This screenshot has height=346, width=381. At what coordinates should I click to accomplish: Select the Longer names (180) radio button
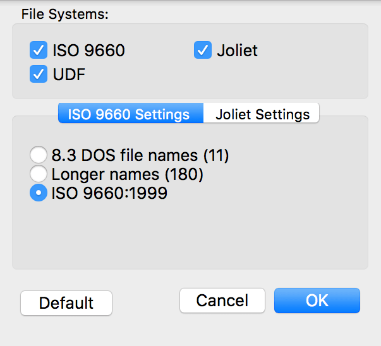(39, 174)
